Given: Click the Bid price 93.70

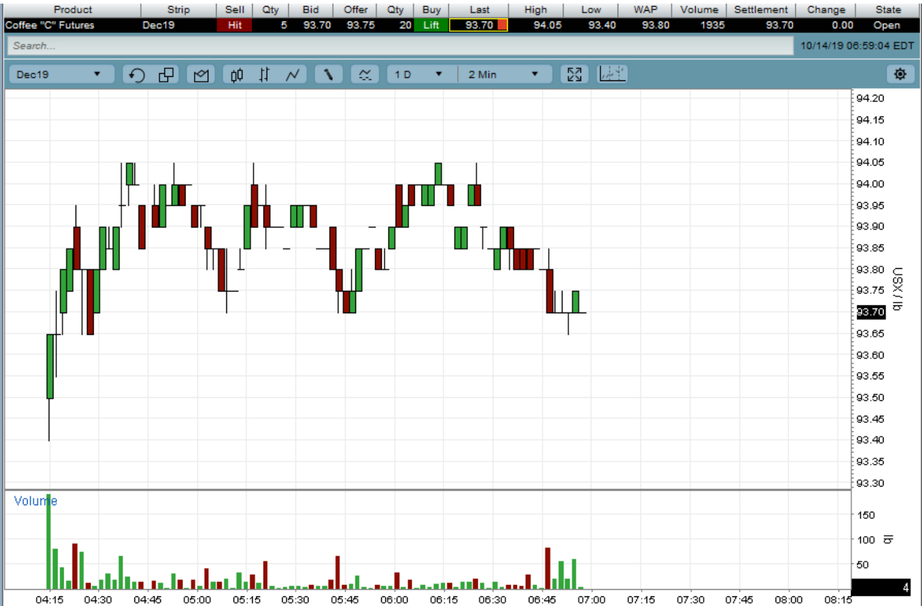Looking at the screenshot, I should pyautogui.click(x=317, y=25).
